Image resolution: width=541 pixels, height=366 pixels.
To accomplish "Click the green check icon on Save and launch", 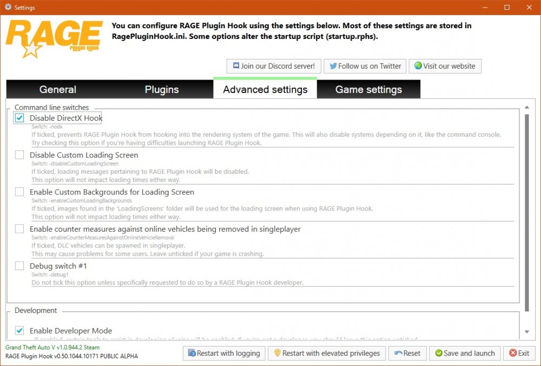I will pos(439,353).
